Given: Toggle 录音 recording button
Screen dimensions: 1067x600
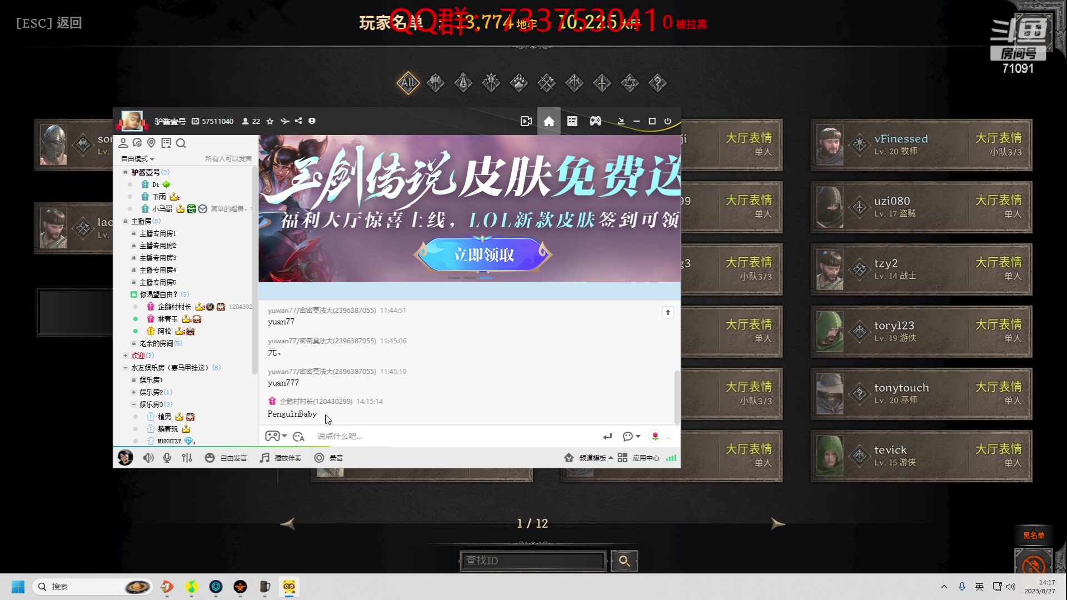Looking at the screenshot, I should point(328,458).
